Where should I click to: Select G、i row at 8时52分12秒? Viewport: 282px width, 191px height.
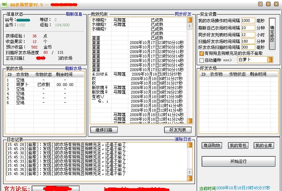(x=138, y=101)
